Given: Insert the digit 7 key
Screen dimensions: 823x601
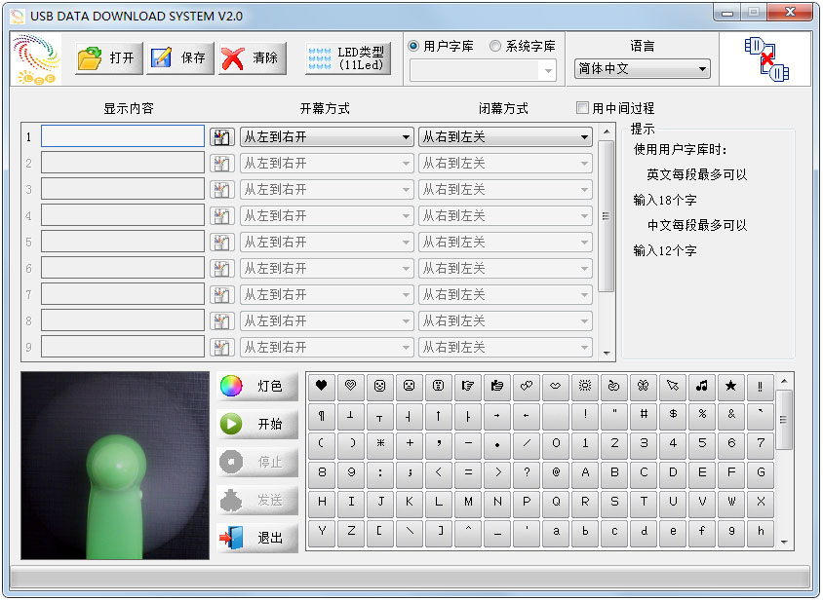Looking at the screenshot, I should (761, 445).
